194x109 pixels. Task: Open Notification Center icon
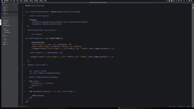coord(192,1)
